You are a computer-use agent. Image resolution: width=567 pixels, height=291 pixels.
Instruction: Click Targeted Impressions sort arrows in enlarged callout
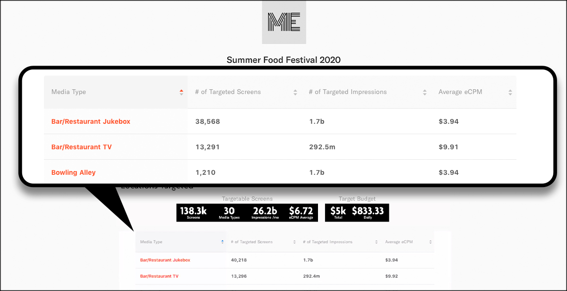click(x=425, y=92)
